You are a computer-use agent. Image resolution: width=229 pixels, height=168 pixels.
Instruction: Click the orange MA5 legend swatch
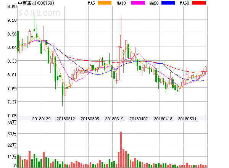click(x=105, y=3)
